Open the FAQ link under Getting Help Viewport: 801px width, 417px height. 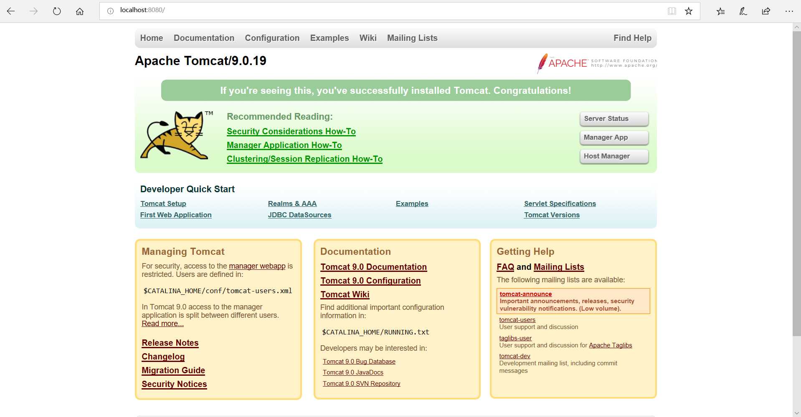tap(505, 267)
